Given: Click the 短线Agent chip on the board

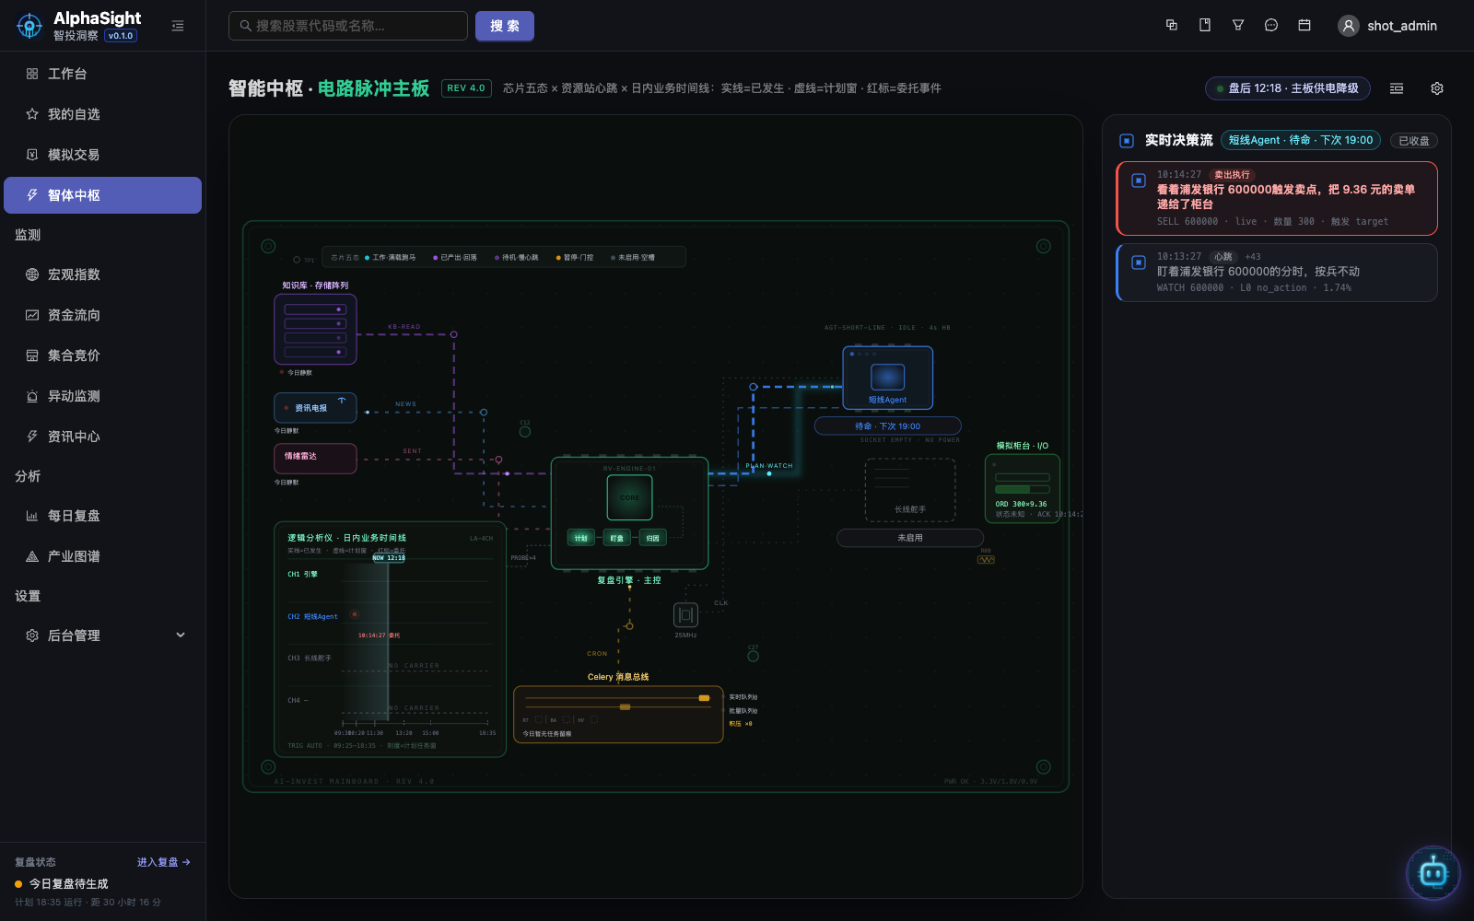Looking at the screenshot, I should 888,378.
